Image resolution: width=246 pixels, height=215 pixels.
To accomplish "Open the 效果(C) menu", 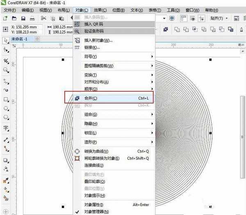I will (100, 10).
